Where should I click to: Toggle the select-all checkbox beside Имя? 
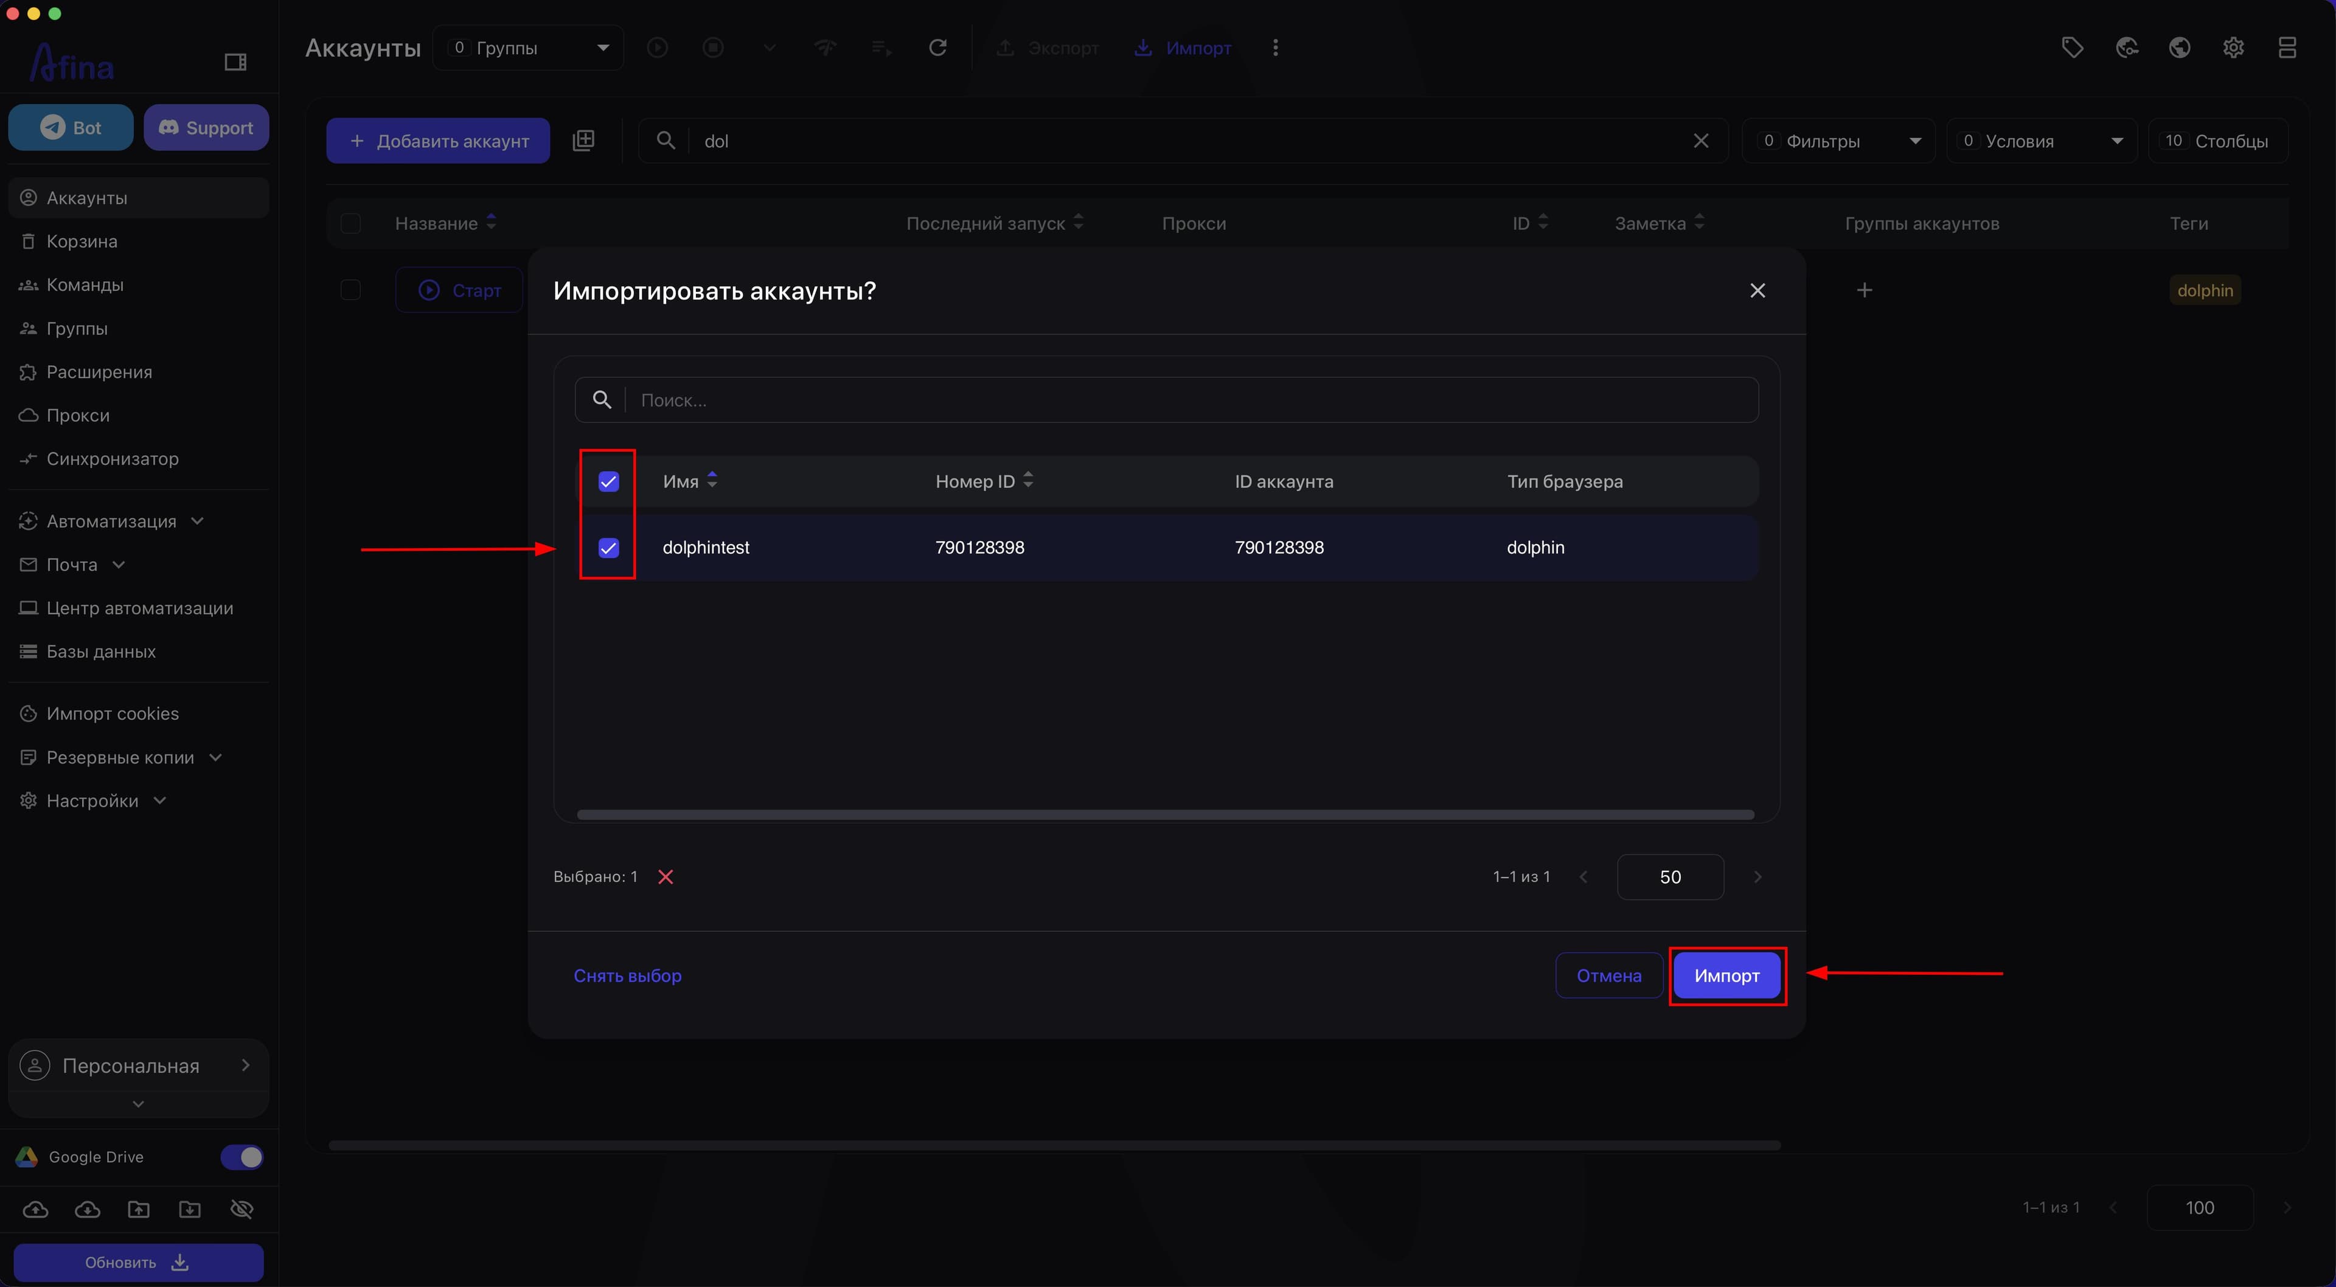pos(608,481)
